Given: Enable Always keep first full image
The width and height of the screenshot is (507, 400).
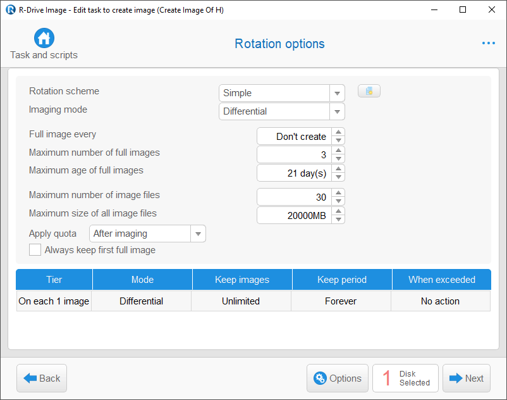Looking at the screenshot, I should point(35,250).
